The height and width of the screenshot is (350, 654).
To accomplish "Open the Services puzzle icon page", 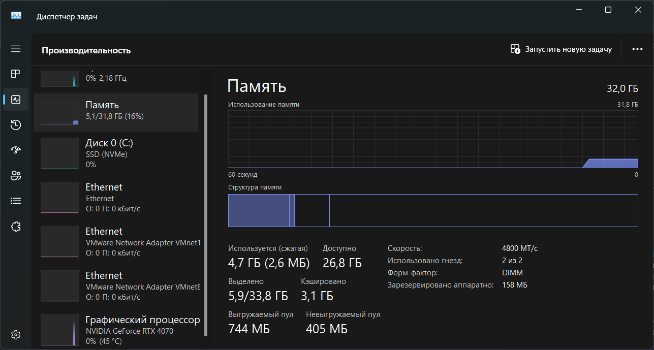I will [16, 227].
